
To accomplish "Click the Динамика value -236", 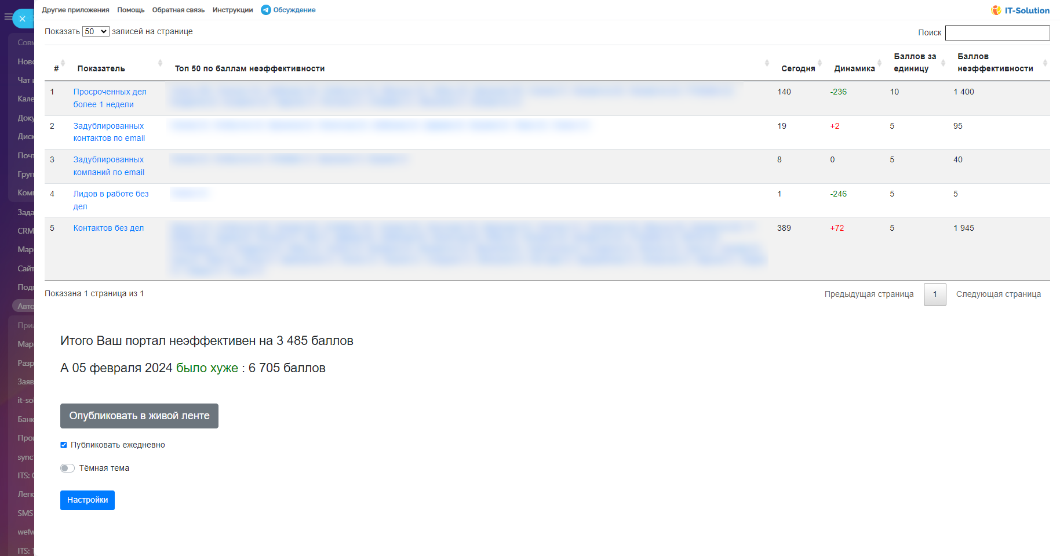I will pyautogui.click(x=839, y=92).
